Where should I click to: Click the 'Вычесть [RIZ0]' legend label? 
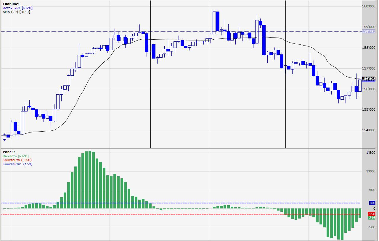[x=16, y=156]
